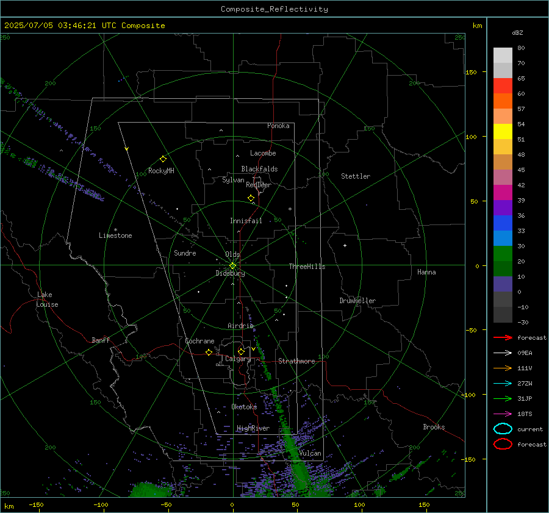This screenshot has width=549, height=513.
Task: Click the 36 dBZ blue color swatch
Action: [x=503, y=223]
